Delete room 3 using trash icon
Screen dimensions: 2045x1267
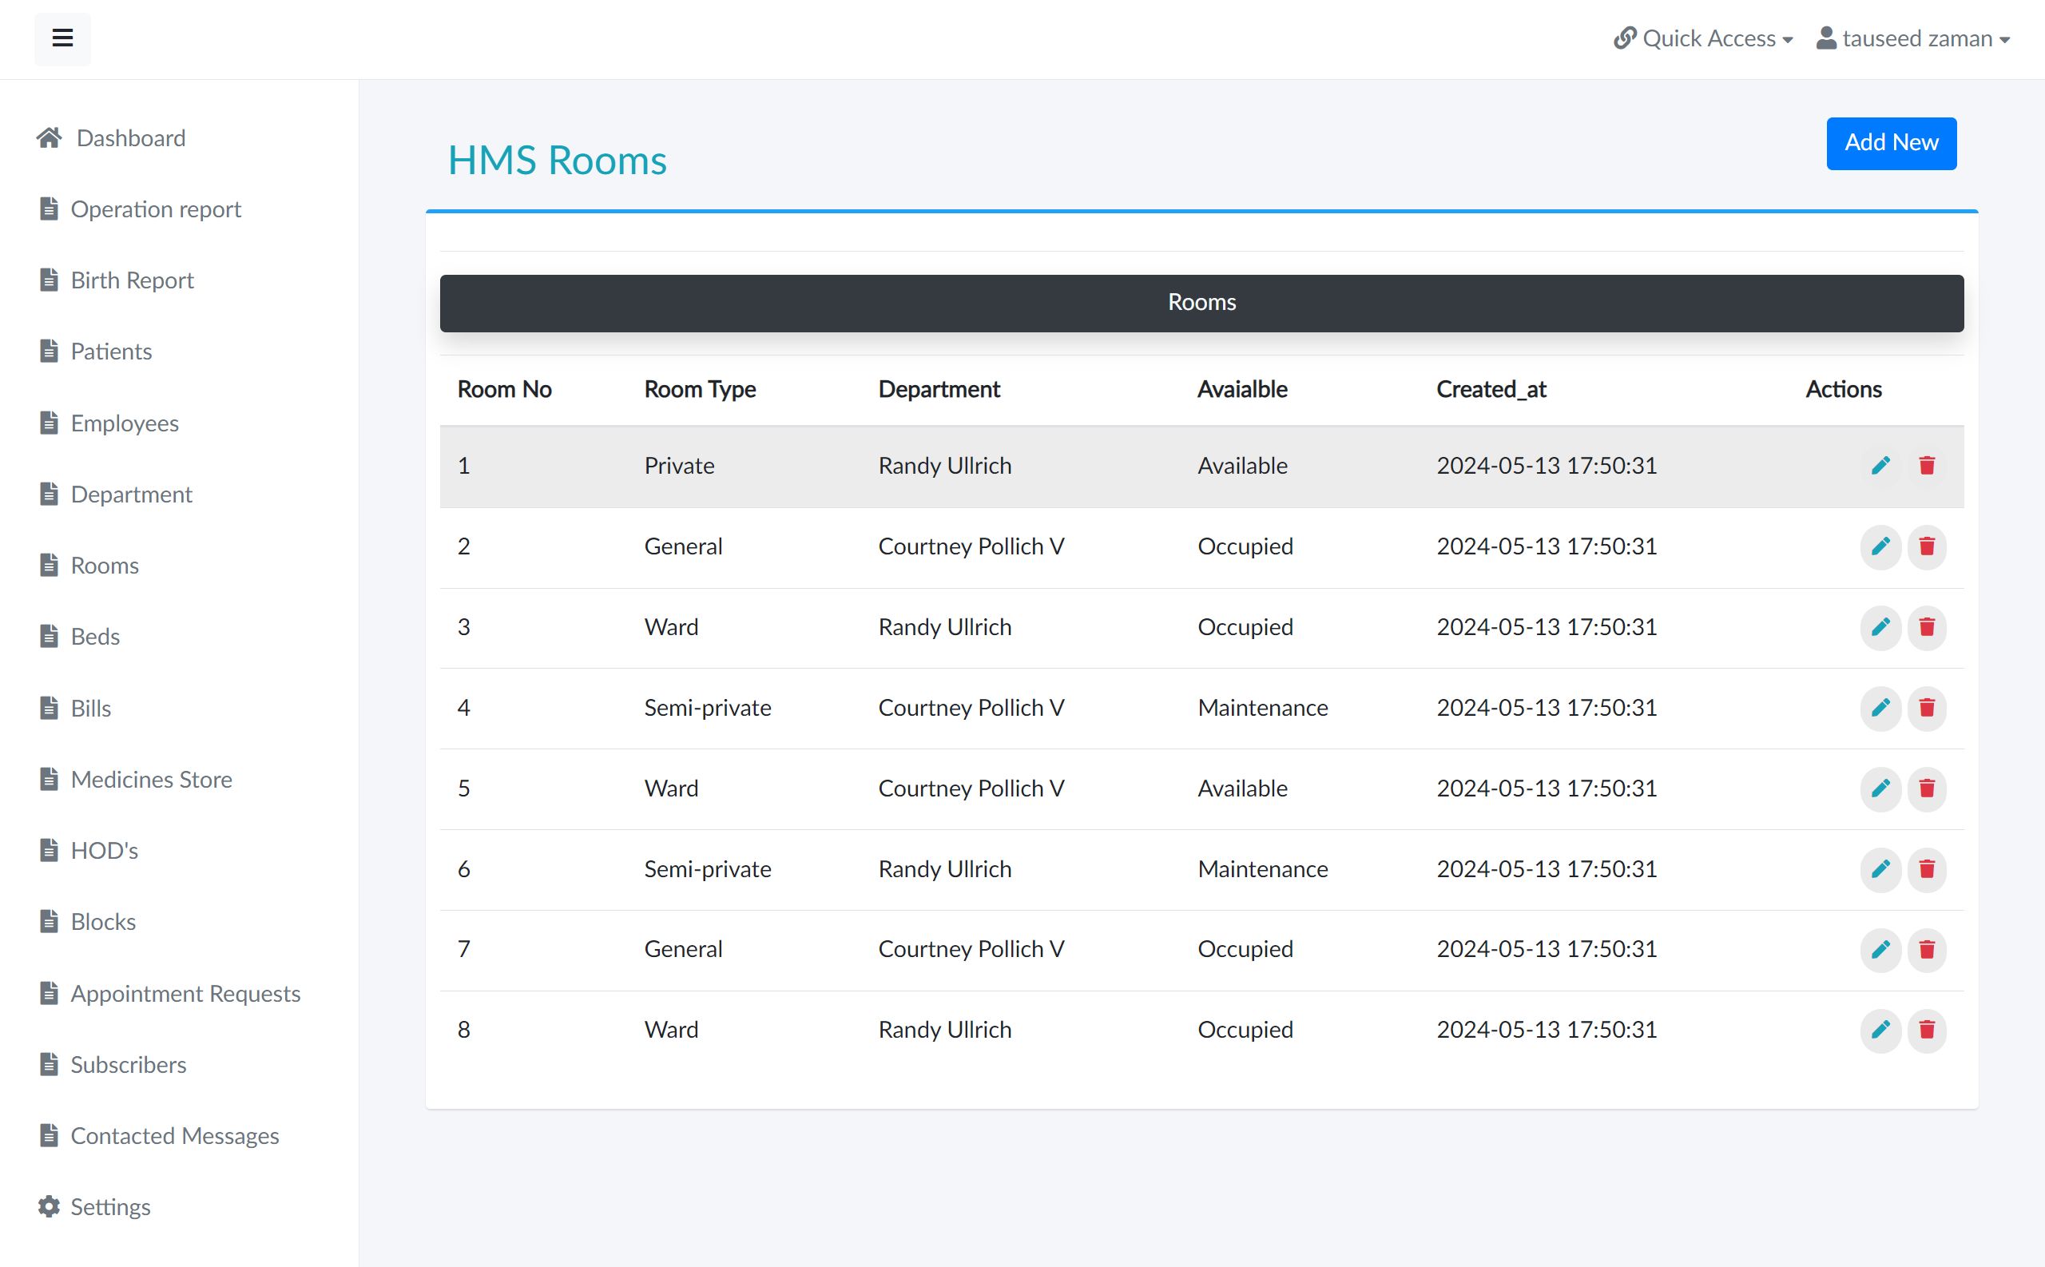(1926, 628)
